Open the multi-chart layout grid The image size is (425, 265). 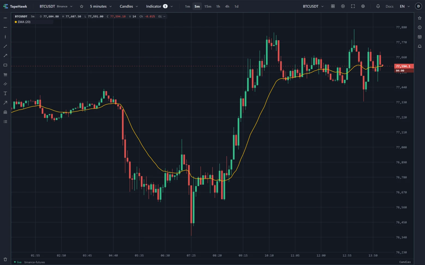click(x=333, y=6)
